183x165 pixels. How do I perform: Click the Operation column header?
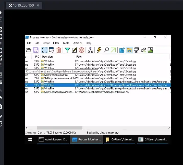tap(58, 57)
